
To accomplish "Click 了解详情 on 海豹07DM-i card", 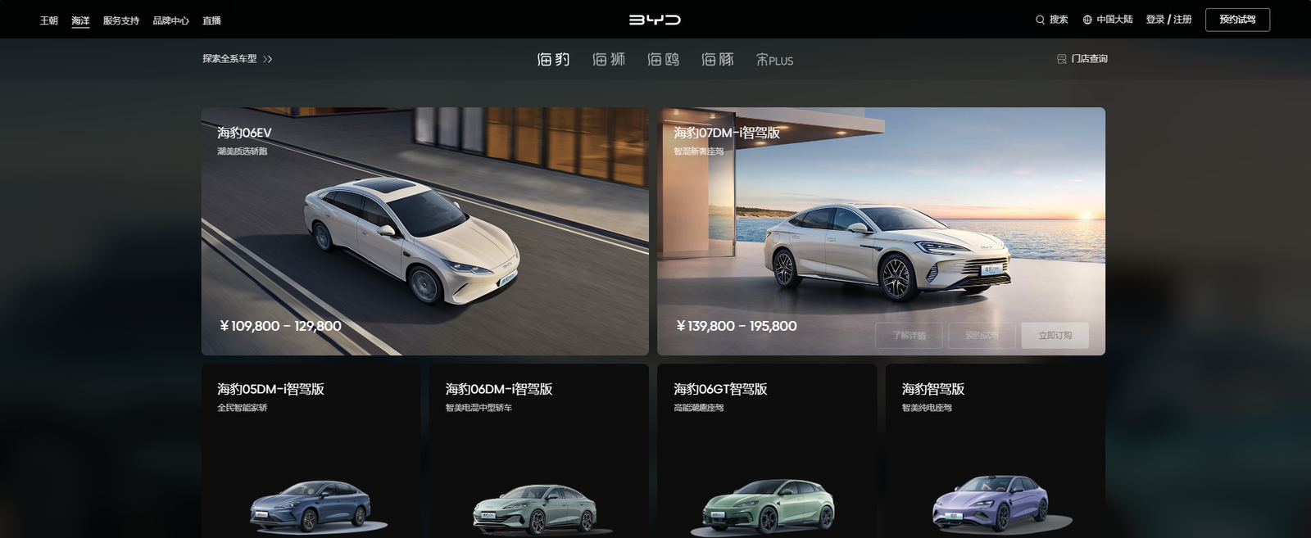I will tap(909, 335).
